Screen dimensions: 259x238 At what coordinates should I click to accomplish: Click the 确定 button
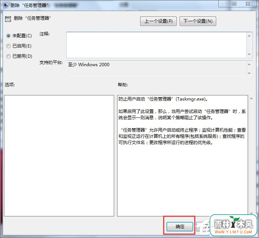click(180, 226)
